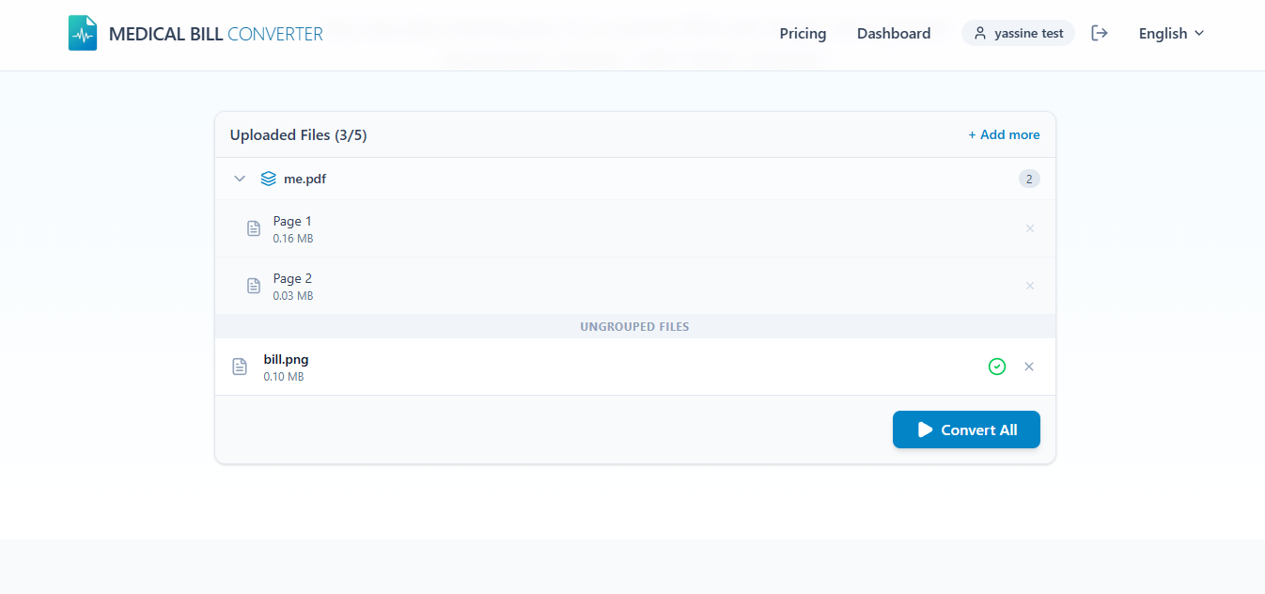This screenshot has width=1265, height=594.
Task: Open the Pricing page
Action: 803,33
